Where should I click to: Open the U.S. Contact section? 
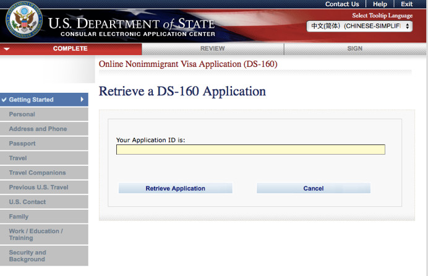(x=44, y=202)
